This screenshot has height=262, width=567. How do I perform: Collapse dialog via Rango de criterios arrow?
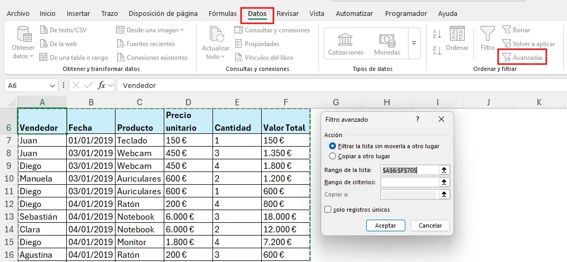click(444, 182)
